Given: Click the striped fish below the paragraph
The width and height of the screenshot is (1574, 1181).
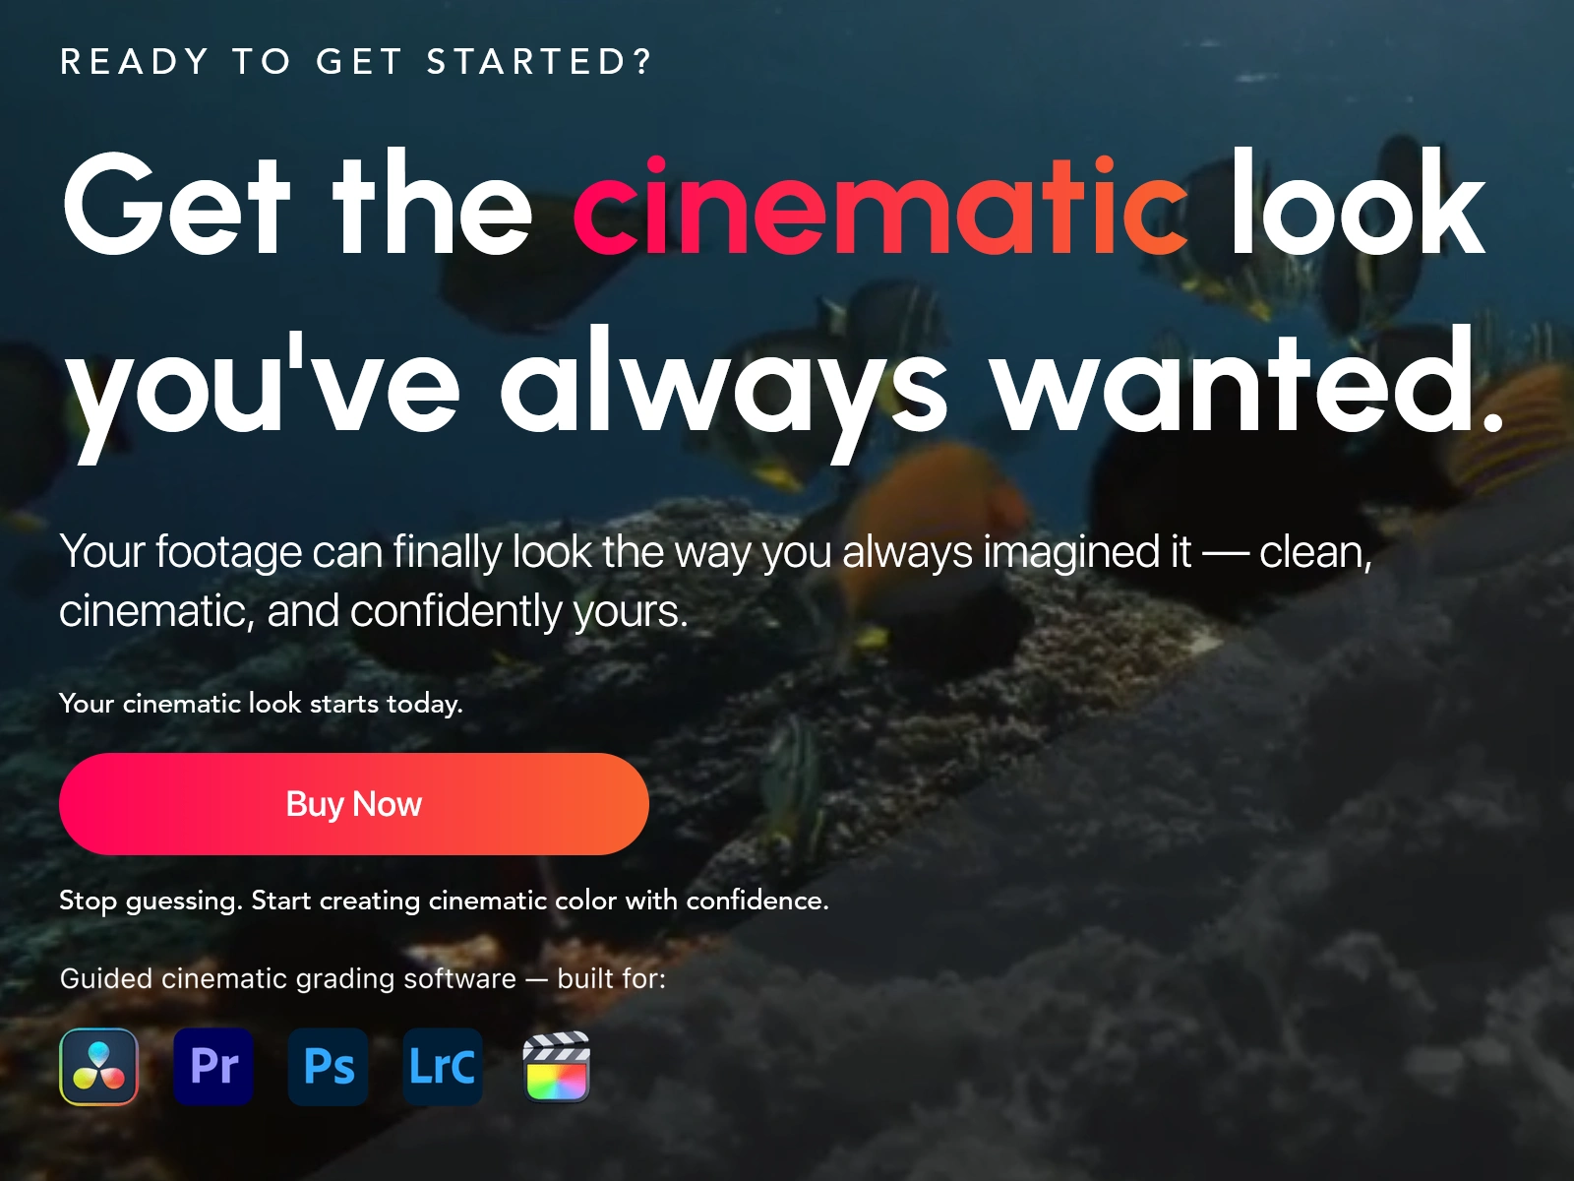Looking at the screenshot, I should (795, 777).
